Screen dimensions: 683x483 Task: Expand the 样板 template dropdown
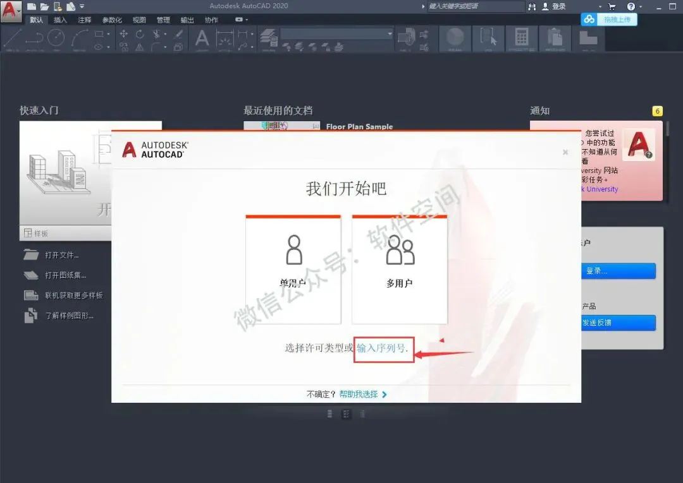[x=65, y=234]
